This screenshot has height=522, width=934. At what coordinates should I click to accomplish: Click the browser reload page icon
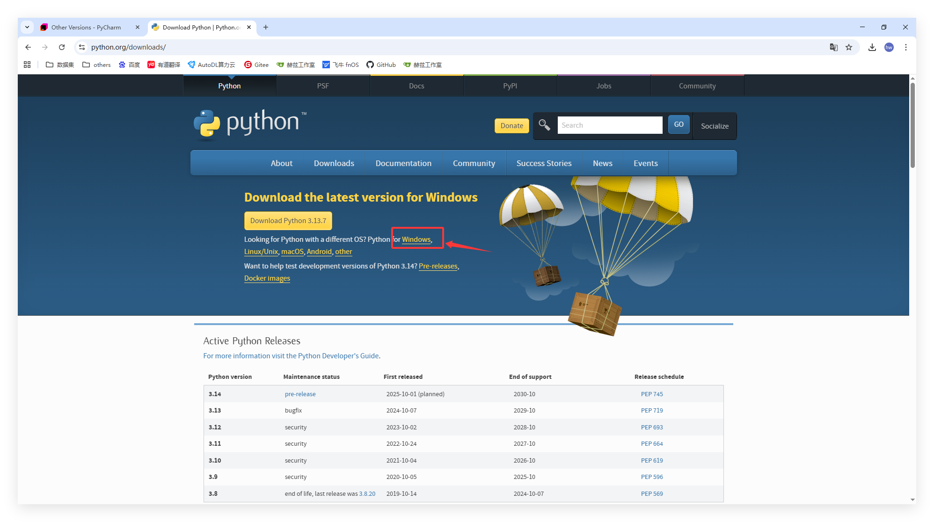[62, 47]
